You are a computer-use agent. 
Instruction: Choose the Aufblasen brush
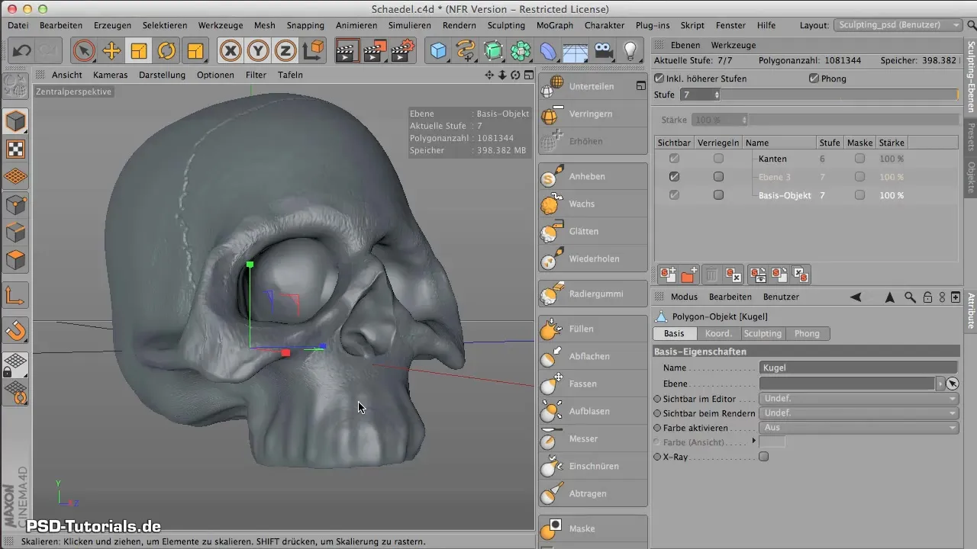592,411
